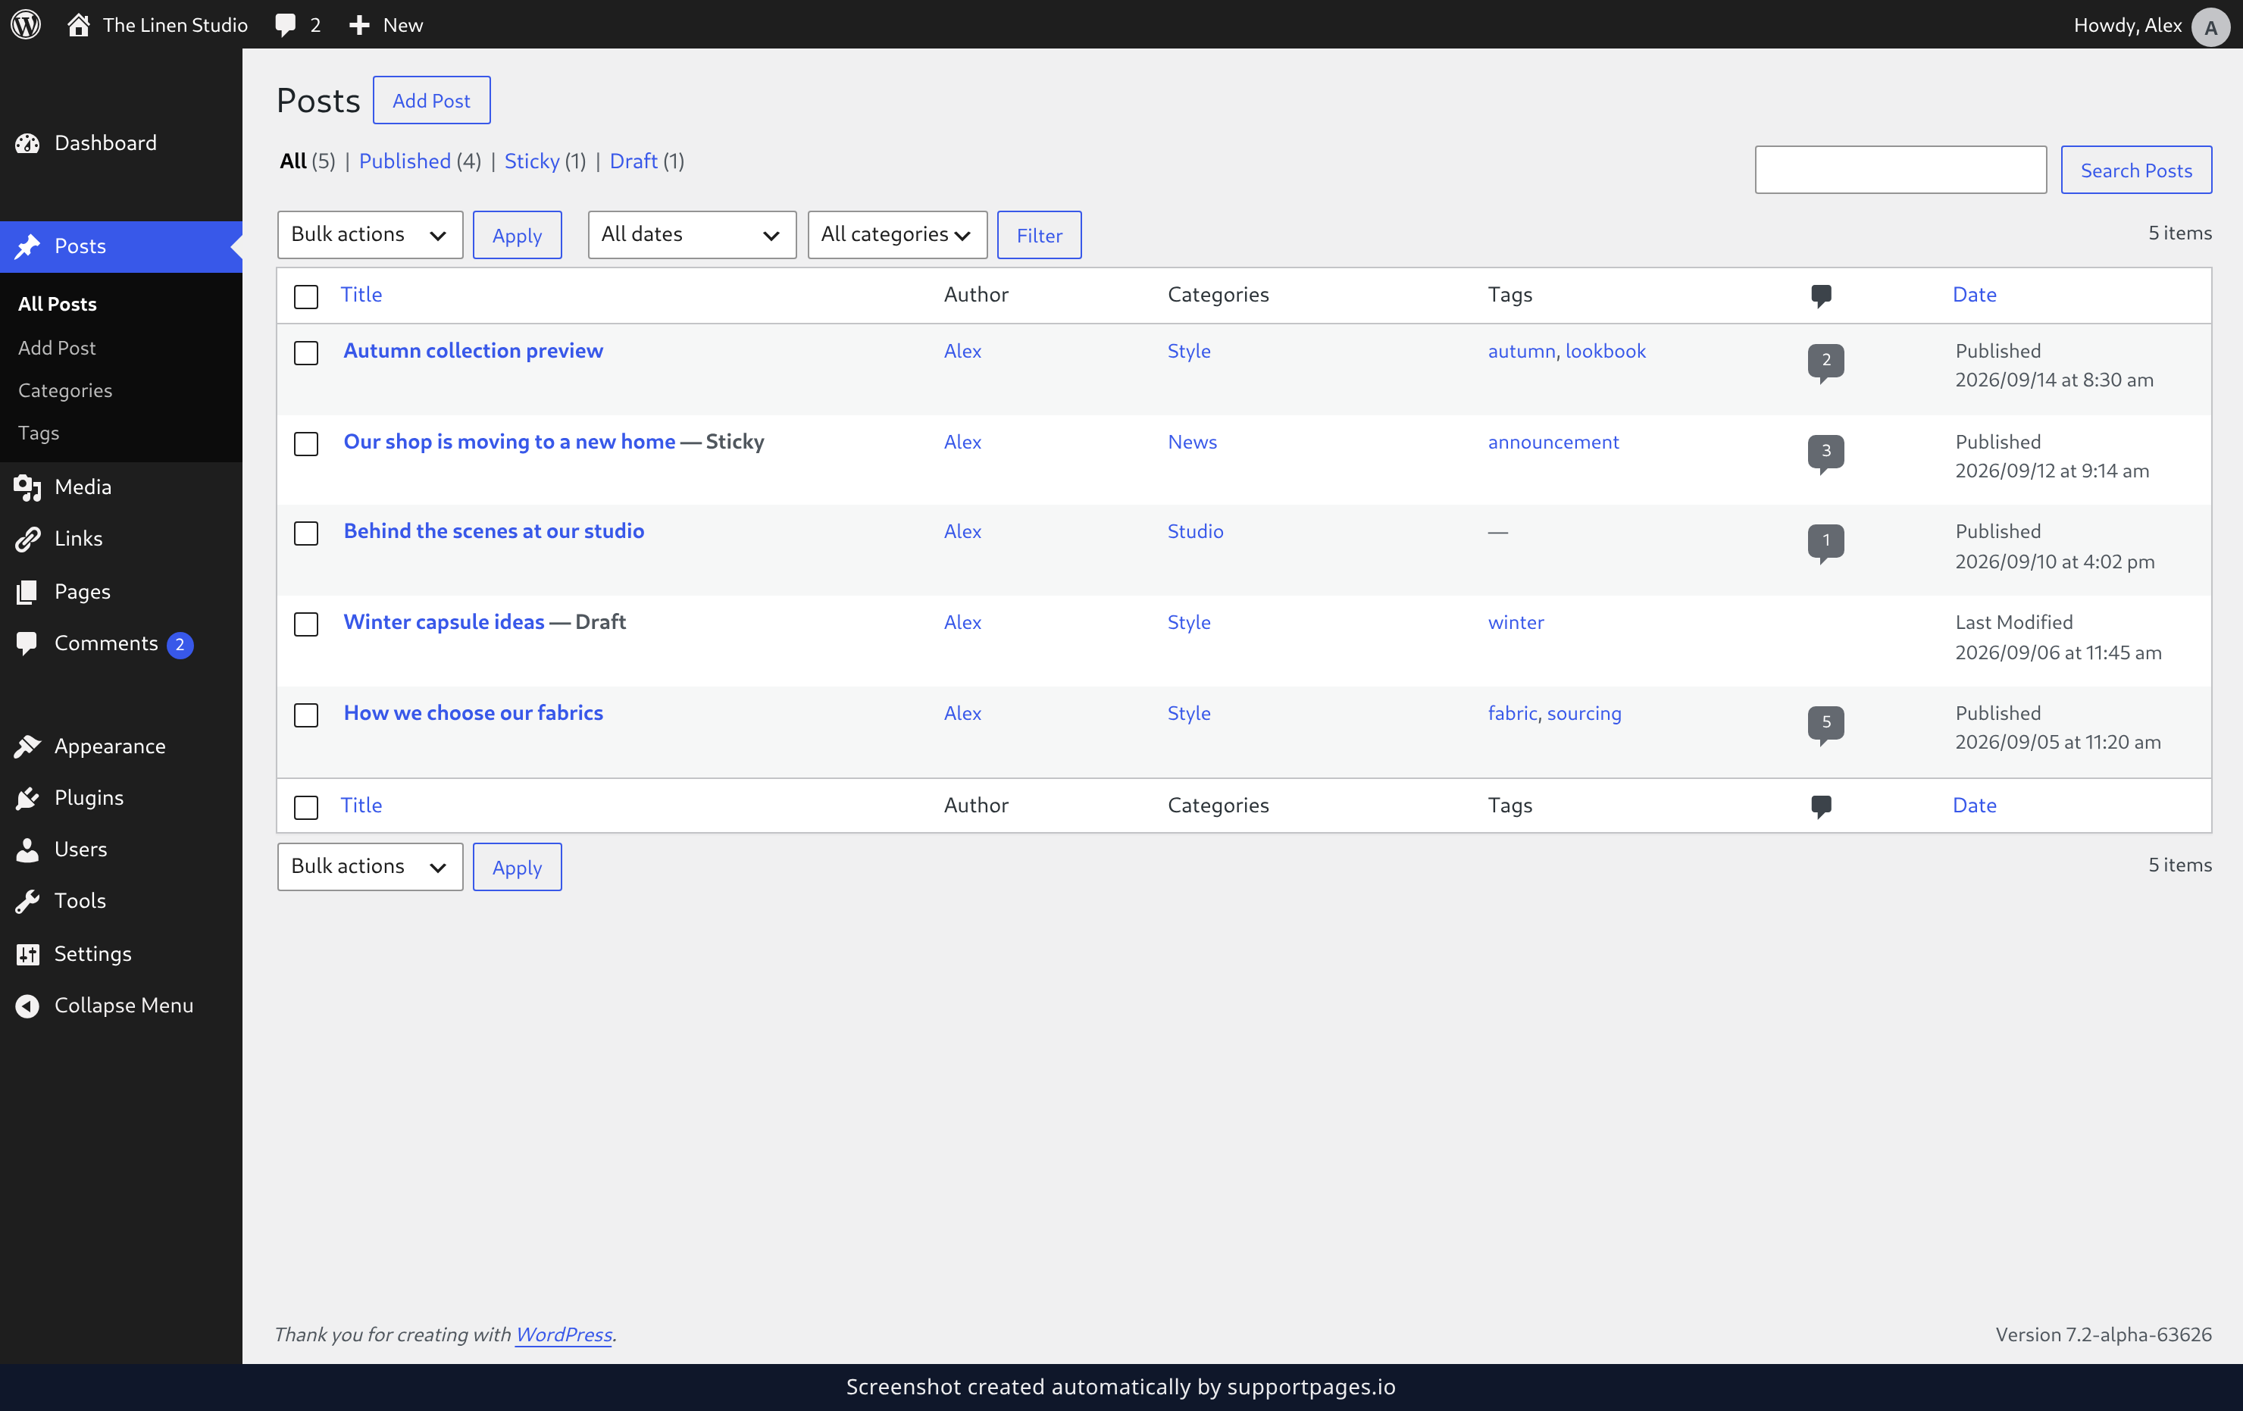Show only Published posts
Image resolution: width=2243 pixels, height=1411 pixels.
coord(405,161)
